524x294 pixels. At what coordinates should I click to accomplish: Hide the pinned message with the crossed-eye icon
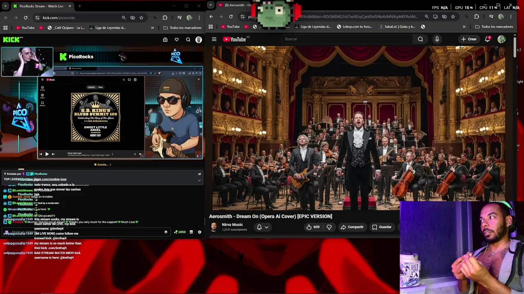(x=199, y=174)
